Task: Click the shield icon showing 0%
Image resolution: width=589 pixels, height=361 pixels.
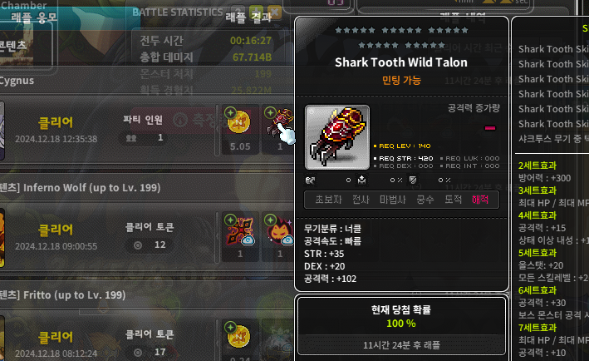Action: [413, 180]
